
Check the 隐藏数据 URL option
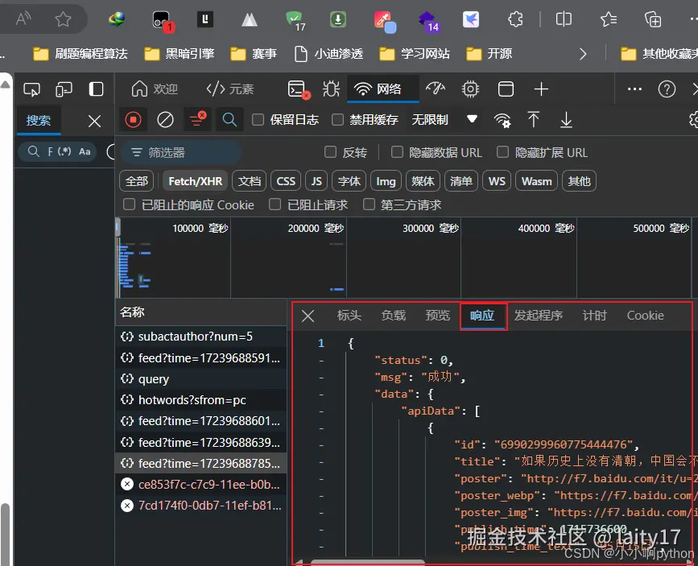(397, 152)
